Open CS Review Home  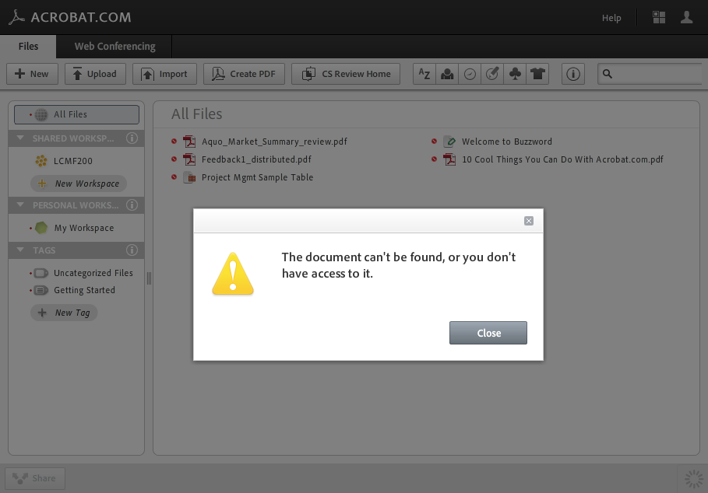(x=346, y=74)
